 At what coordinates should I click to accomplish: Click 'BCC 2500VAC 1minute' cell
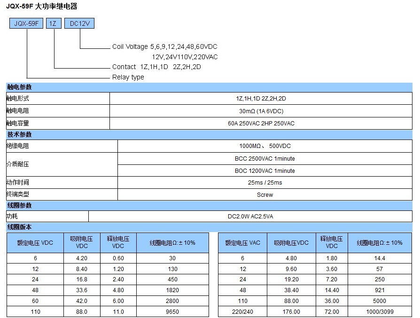tap(265, 158)
